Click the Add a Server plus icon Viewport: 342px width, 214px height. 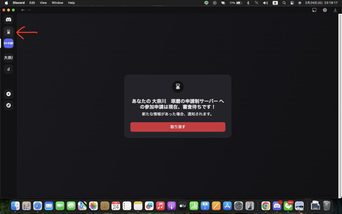(x=9, y=94)
